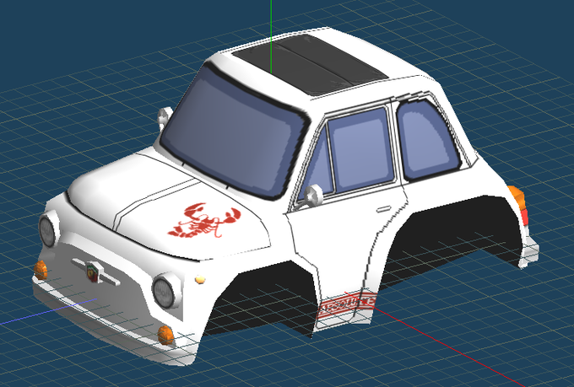Click the red scorpion decal on the hood

[204, 221]
